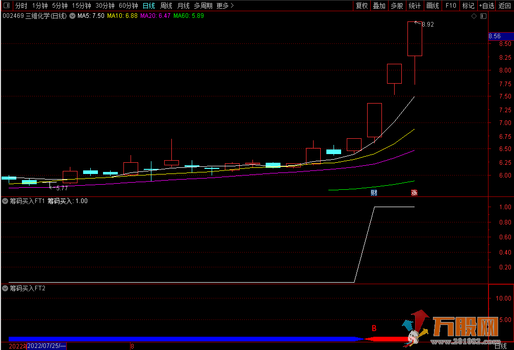
Task: Add stock with +自选 button
Action: tap(486, 6)
